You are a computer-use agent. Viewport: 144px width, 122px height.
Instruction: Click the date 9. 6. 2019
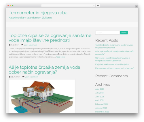tap(15, 45)
